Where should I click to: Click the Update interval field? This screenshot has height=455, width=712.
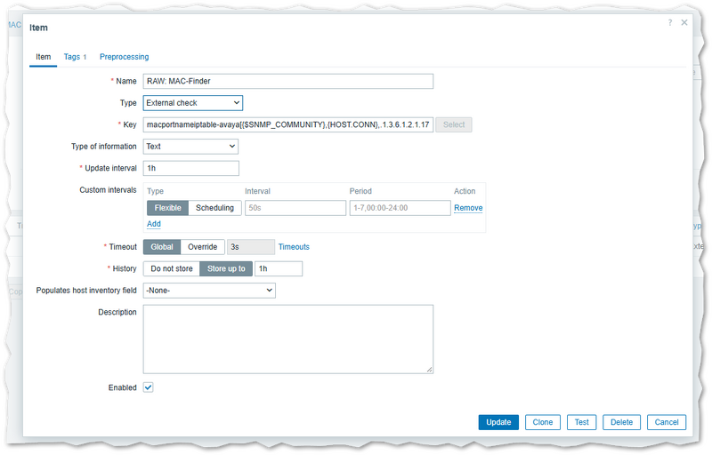click(190, 168)
